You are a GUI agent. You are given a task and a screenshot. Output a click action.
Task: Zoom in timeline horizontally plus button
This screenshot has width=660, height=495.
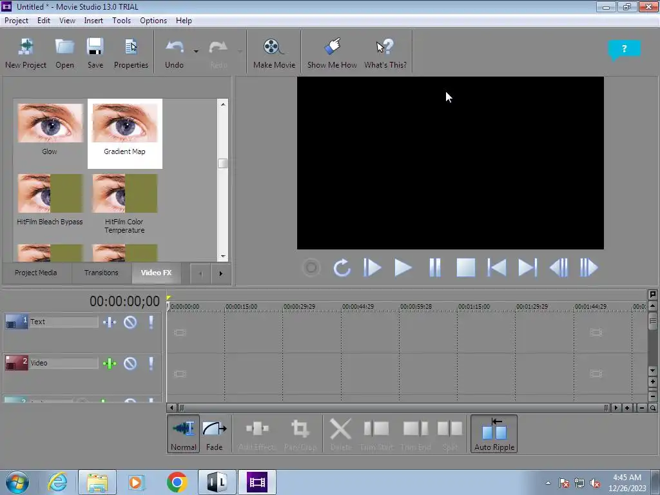[x=627, y=408]
